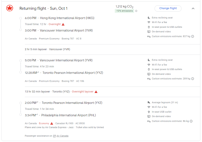Click the 6:00 PM Hong Kong departure line
This screenshot has height=142, width=202.
[x=59, y=18]
